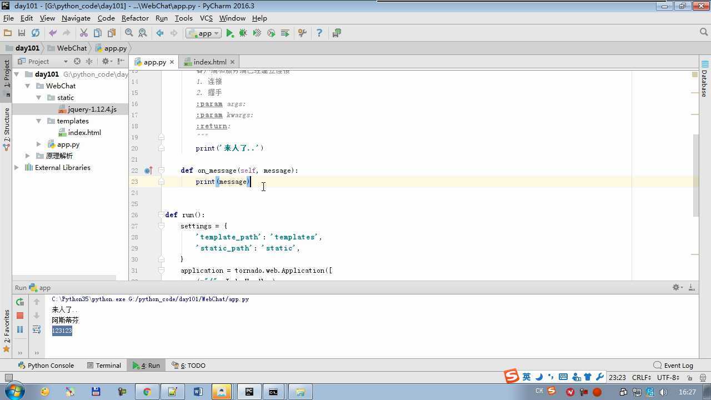Open Word from the Windows taskbar
Image resolution: width=711 pixels, height=400 pixels.
(x=198, y=392)
